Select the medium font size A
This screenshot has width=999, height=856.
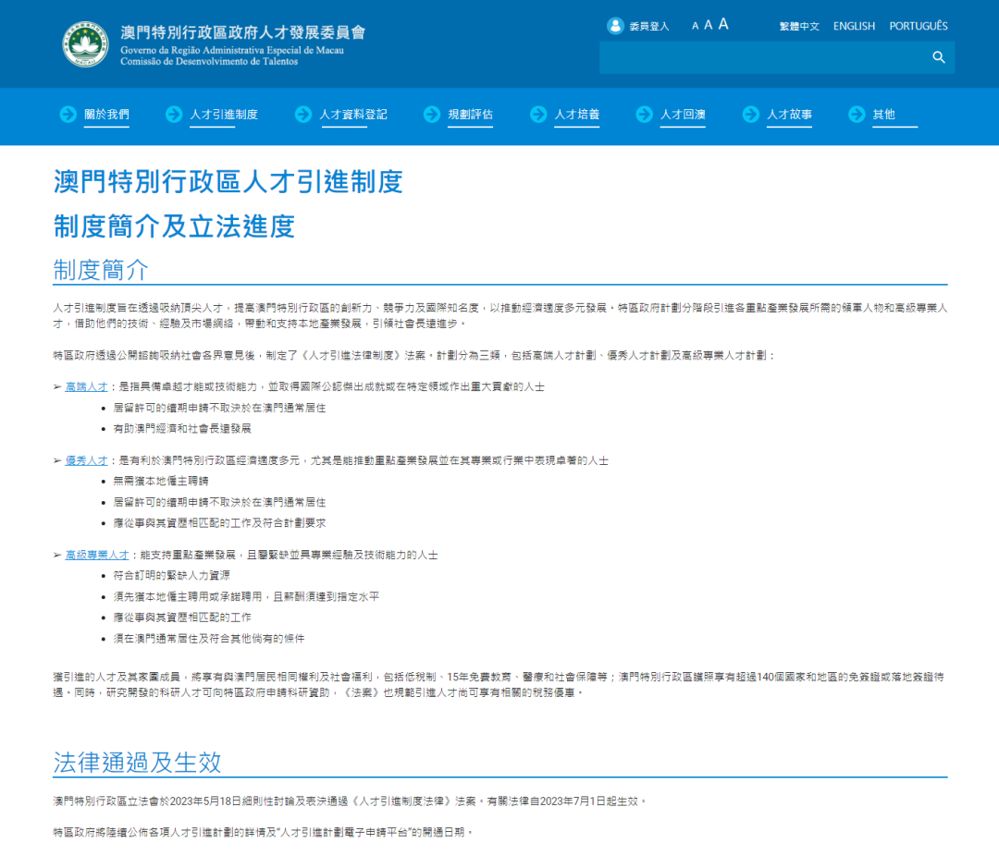click(x=708, y=26)
